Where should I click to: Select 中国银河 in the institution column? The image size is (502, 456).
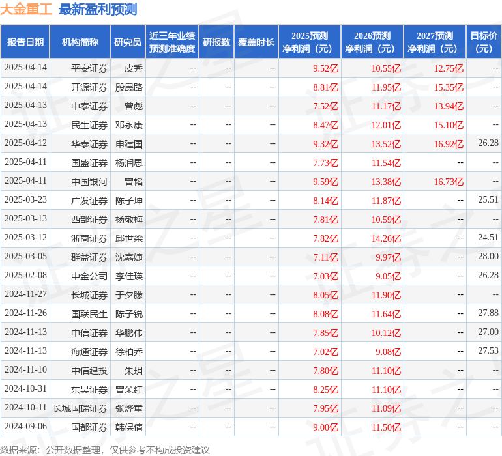[89, 181]
